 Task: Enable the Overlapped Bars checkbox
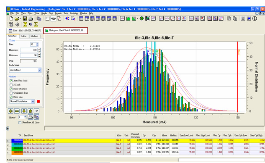(11, 93)
